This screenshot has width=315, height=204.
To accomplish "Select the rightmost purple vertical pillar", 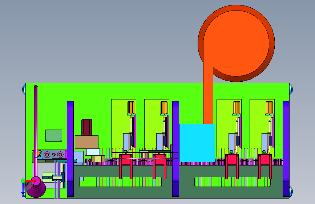I will pyautogui.click(x=286, y=149).
